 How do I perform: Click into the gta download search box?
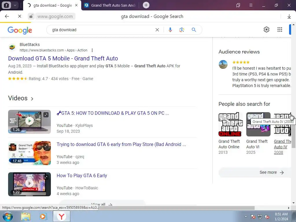coord(102,30)
